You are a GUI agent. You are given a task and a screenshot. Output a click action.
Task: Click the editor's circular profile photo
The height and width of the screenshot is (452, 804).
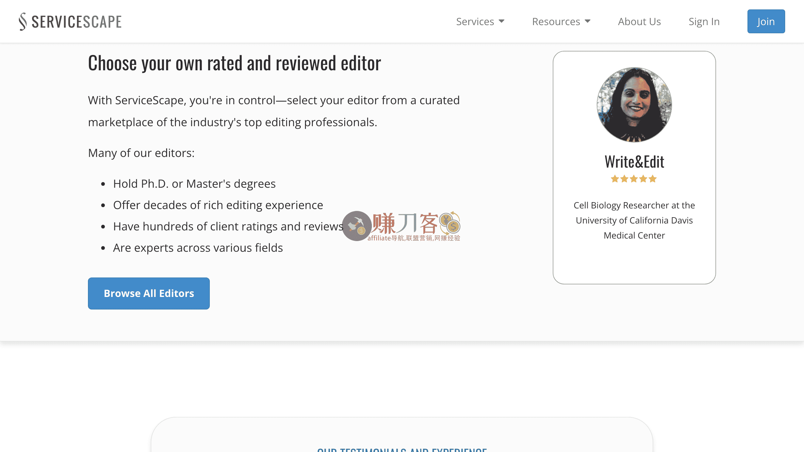click(634, 105)
